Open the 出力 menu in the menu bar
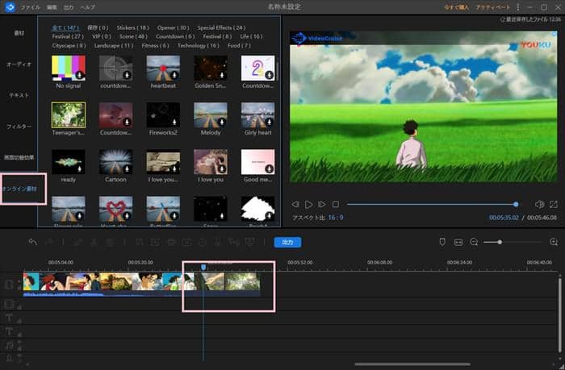 (68, 7)
